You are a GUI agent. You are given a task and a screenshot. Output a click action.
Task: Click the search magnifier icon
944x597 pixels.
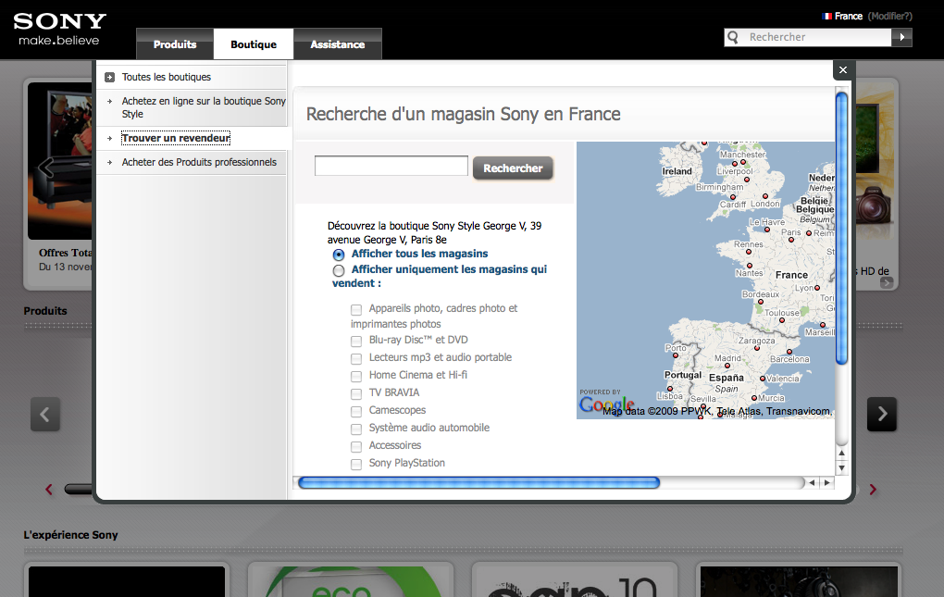tap(733, 37)
